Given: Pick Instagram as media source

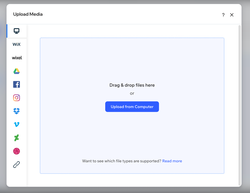Looking at the screenshot, I should pyautogui.click(x=17, y=98).
